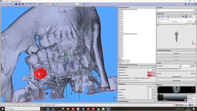197x111 pixels.
Task: Click the volume transparency slider
Action: [x=191, y=96]
